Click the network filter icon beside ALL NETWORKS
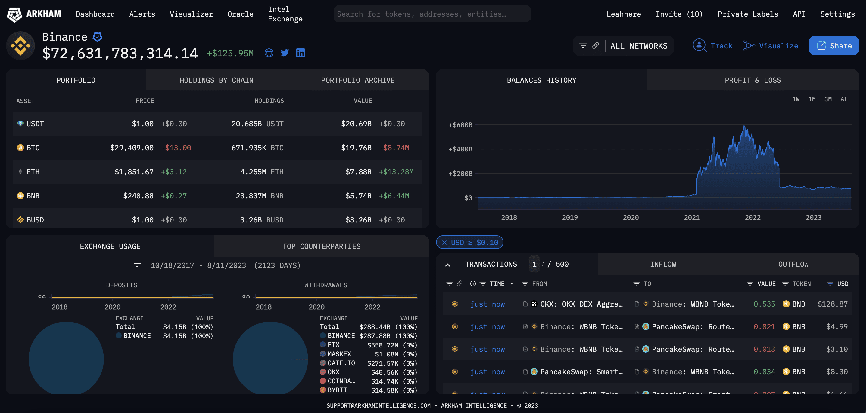The width and height of the screenshot is (866, 413). (x=583, y=46)
